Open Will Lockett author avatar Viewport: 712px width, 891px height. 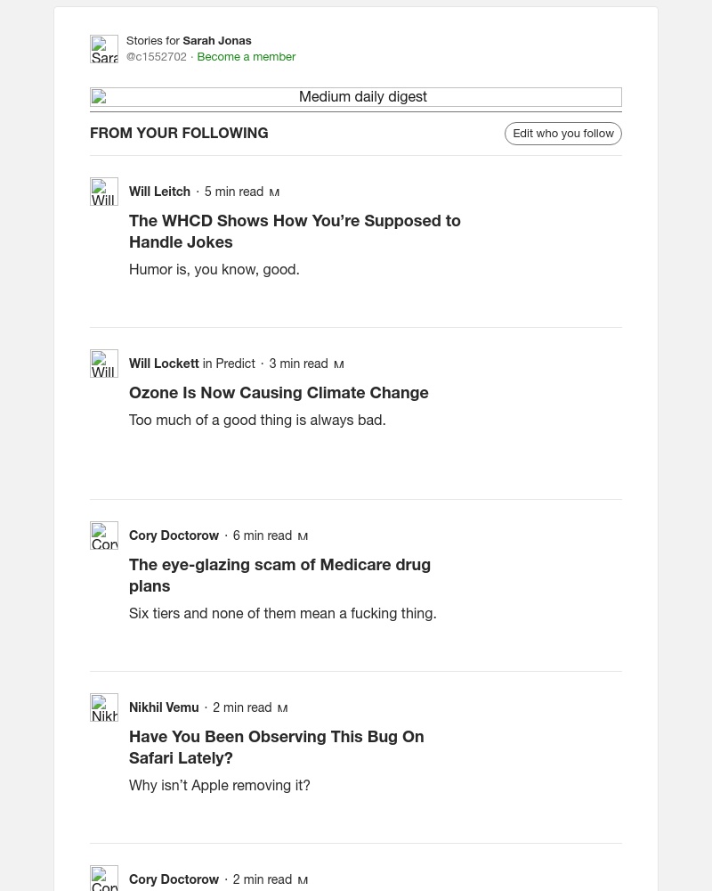[x=104, y=364]
